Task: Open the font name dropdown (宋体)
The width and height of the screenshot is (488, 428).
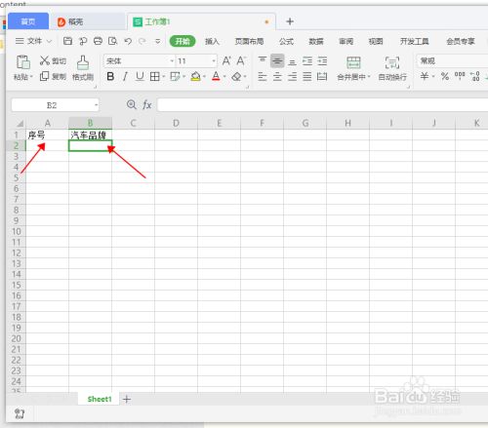Action: click(x=172, y=60)
